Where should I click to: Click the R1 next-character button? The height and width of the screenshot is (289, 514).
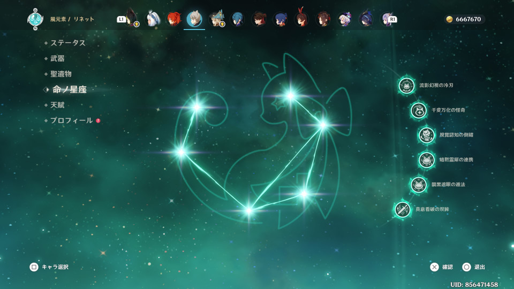tap(392, 19)
